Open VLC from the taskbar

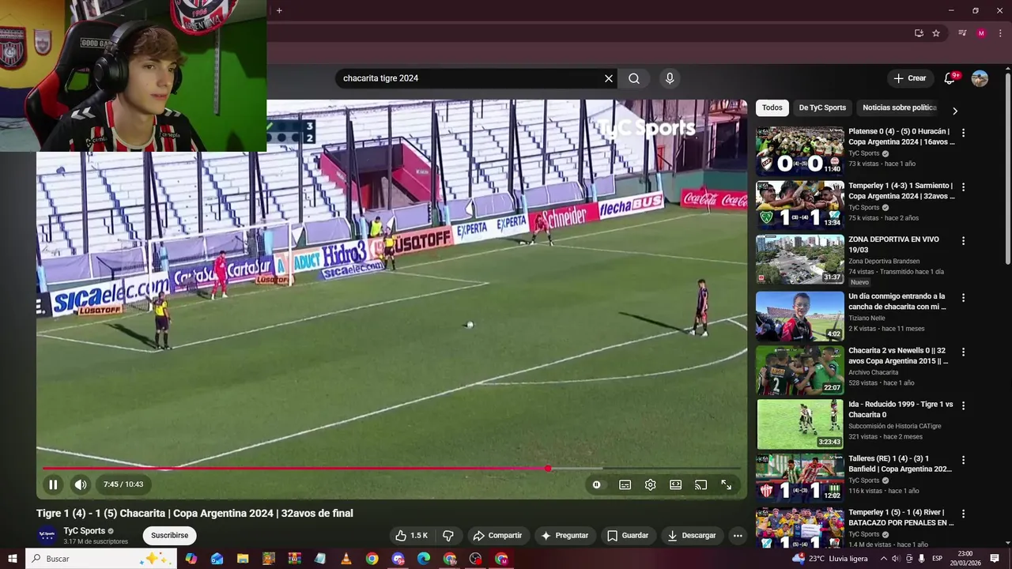coord(346,559)
